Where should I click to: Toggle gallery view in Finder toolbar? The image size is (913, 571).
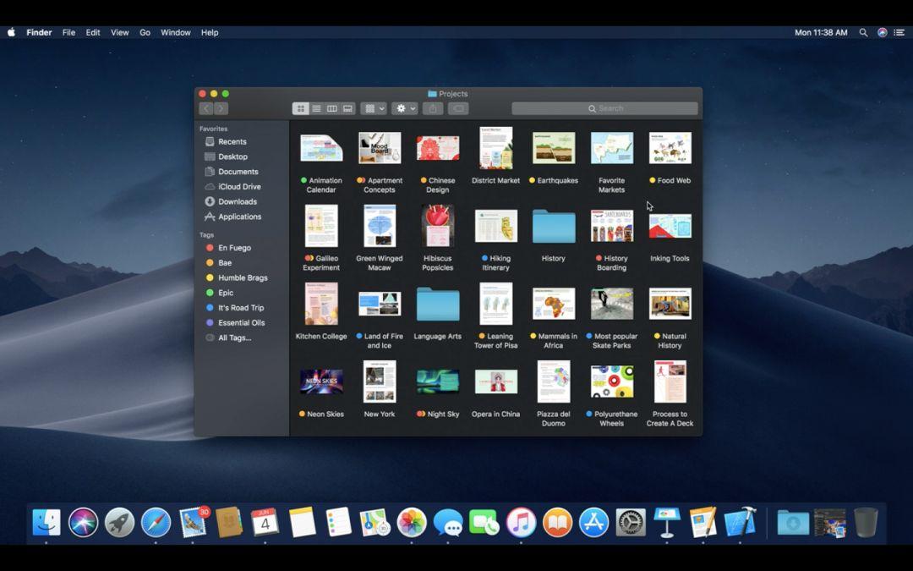[x=347, y=108]
